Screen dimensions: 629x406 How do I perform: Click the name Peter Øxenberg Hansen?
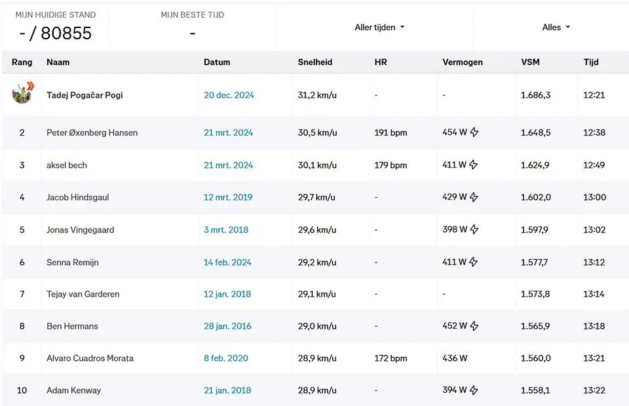pyautogui.click(x=92, y=133)
